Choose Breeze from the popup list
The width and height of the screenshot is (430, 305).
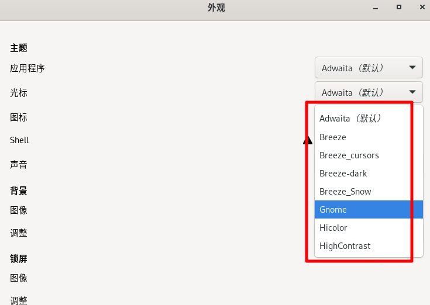pos(369,137)
